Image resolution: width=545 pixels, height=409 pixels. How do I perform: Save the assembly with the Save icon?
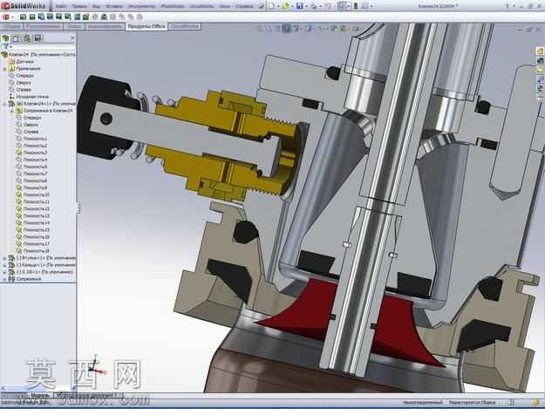[x=300, y=6]
